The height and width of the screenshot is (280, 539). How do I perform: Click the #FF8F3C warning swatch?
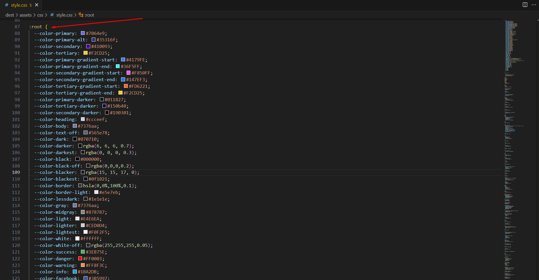pos(83,265)
